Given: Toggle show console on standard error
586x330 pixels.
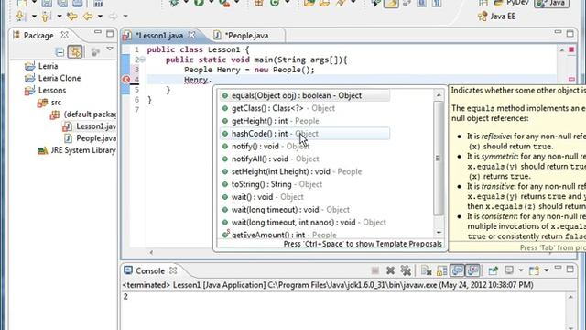Looking at the screenshot, I should pos(472,270).
